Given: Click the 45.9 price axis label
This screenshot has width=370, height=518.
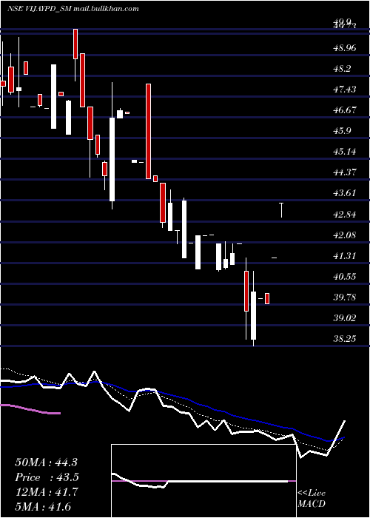Looking at the screenshot, I should tap(342, 131).
